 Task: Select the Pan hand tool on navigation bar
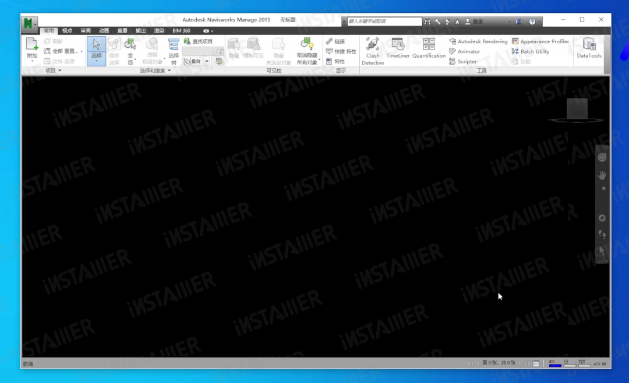click(602, 175)
